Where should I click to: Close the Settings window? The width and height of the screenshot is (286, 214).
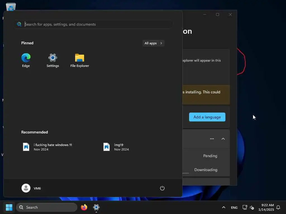(230, 14)
